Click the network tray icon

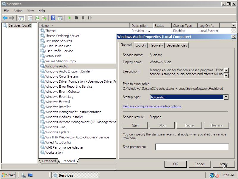pyautogui.click(x=211, y=175)
